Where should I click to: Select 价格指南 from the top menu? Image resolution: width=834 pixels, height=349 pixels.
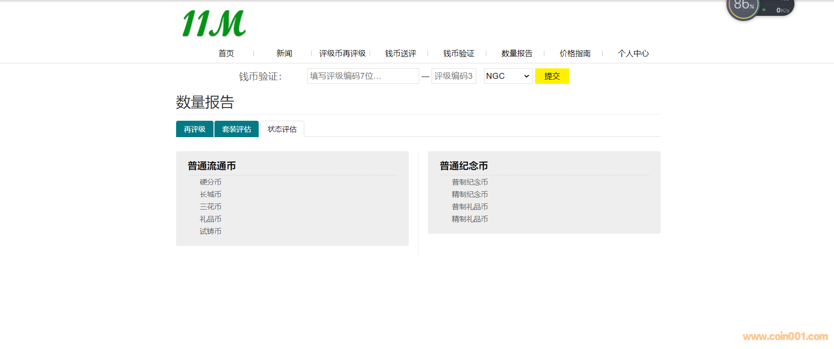coord(575,53)
